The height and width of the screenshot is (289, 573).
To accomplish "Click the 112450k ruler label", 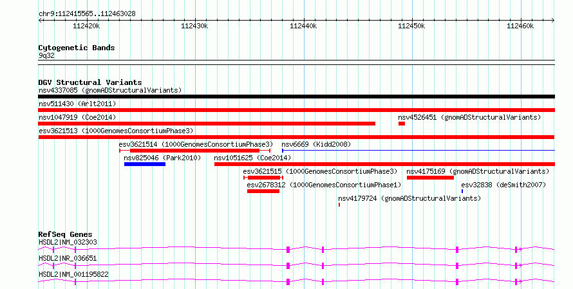I will tap(411, 26).
